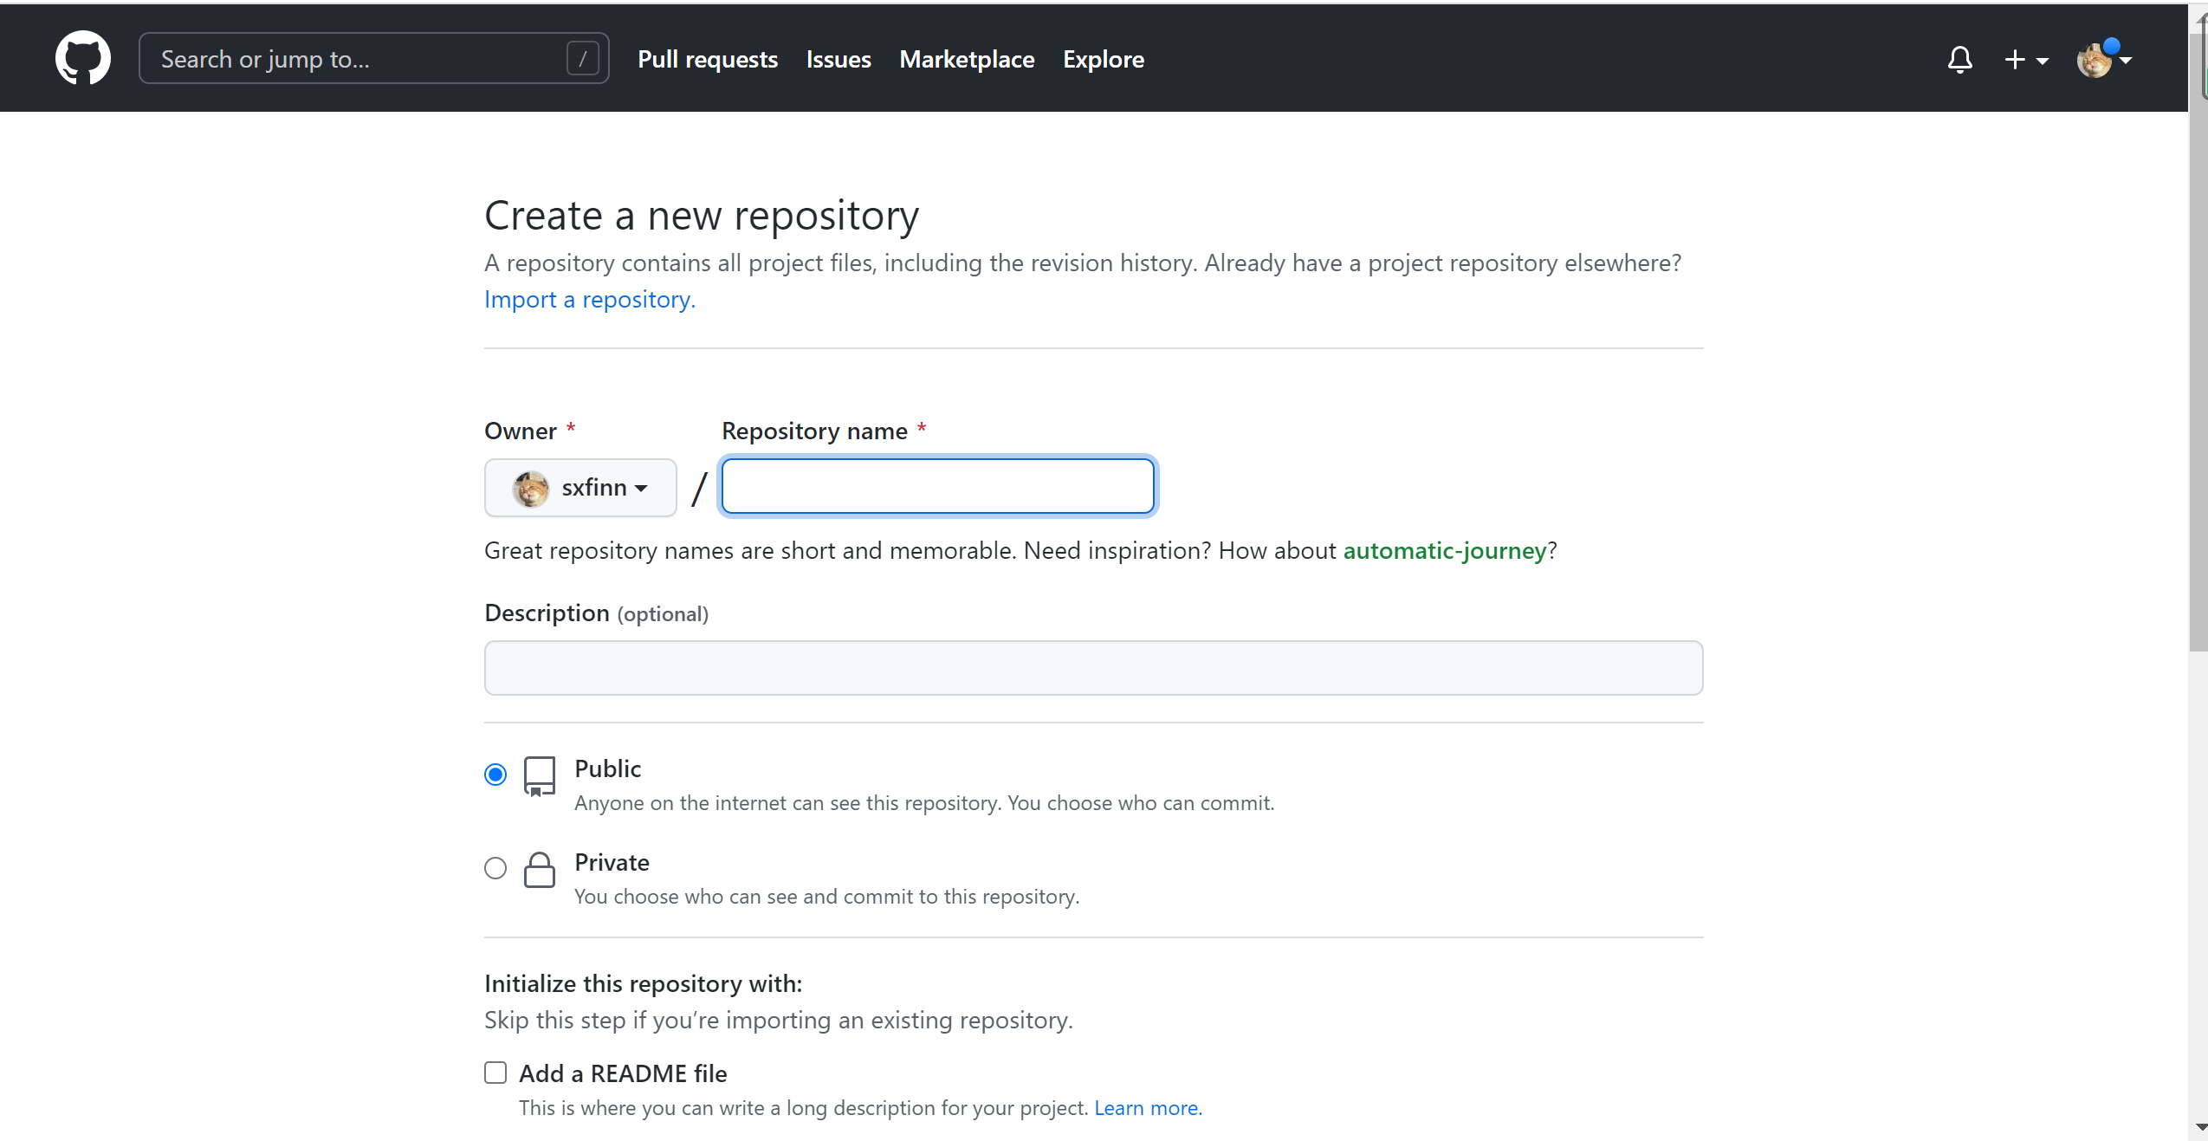Viewport: 2208px width, 1141px height.
Task: Click the profile avatar in header
Action: tap(2095, 61)
